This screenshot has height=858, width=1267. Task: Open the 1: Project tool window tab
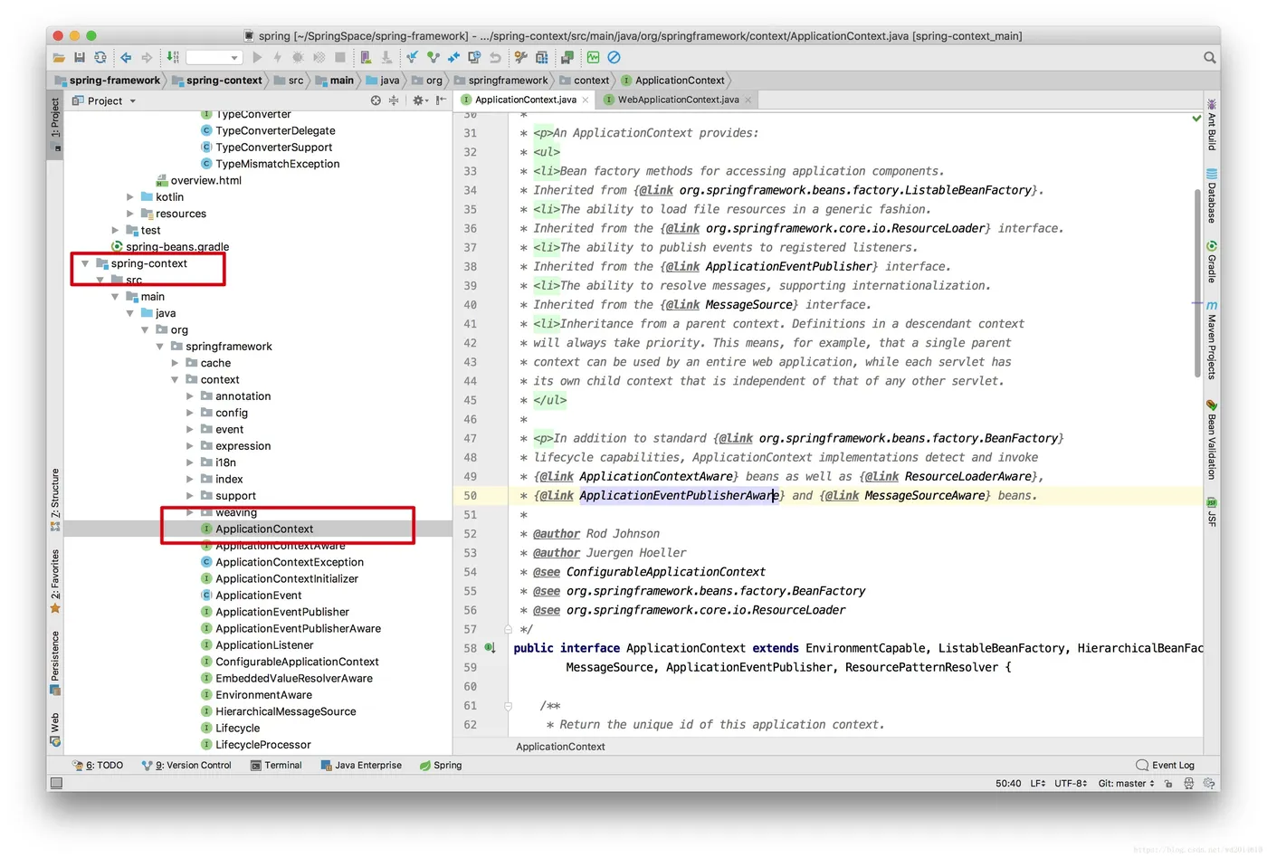coord(55,123)
